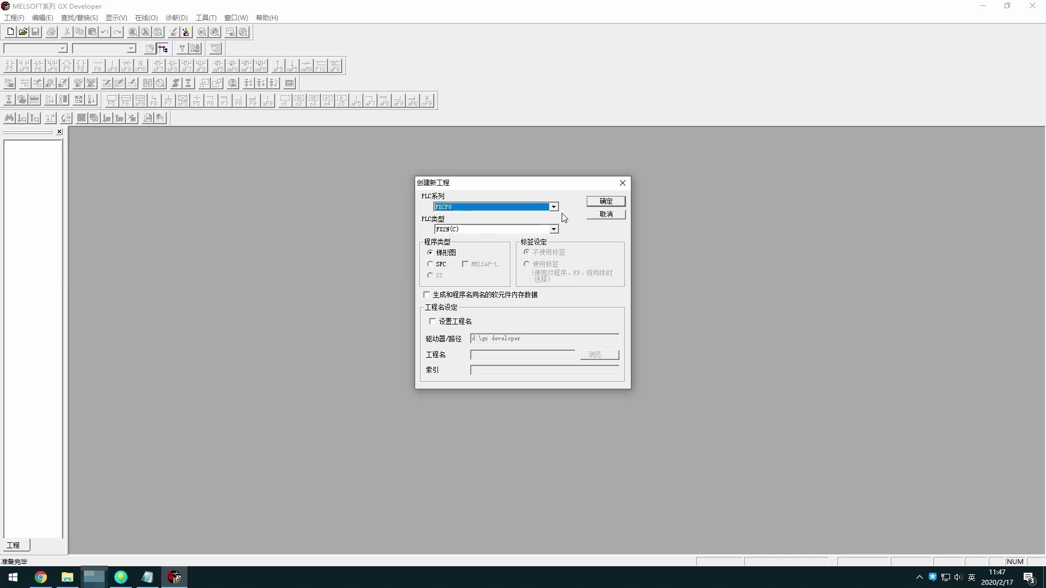Select the Cut tool
This screenshot has height=588, width=1046.
pos(66,32)
